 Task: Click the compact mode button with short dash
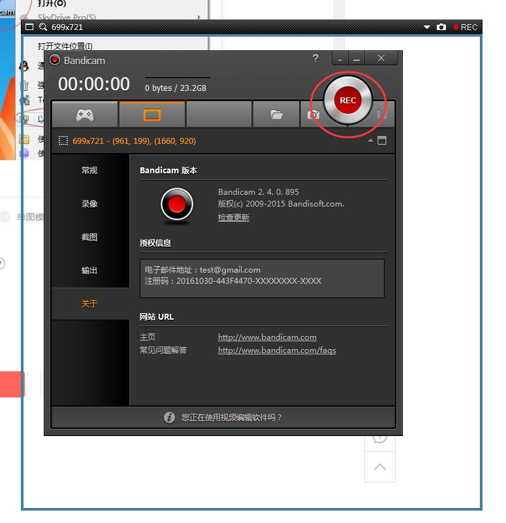coord(340,59)
